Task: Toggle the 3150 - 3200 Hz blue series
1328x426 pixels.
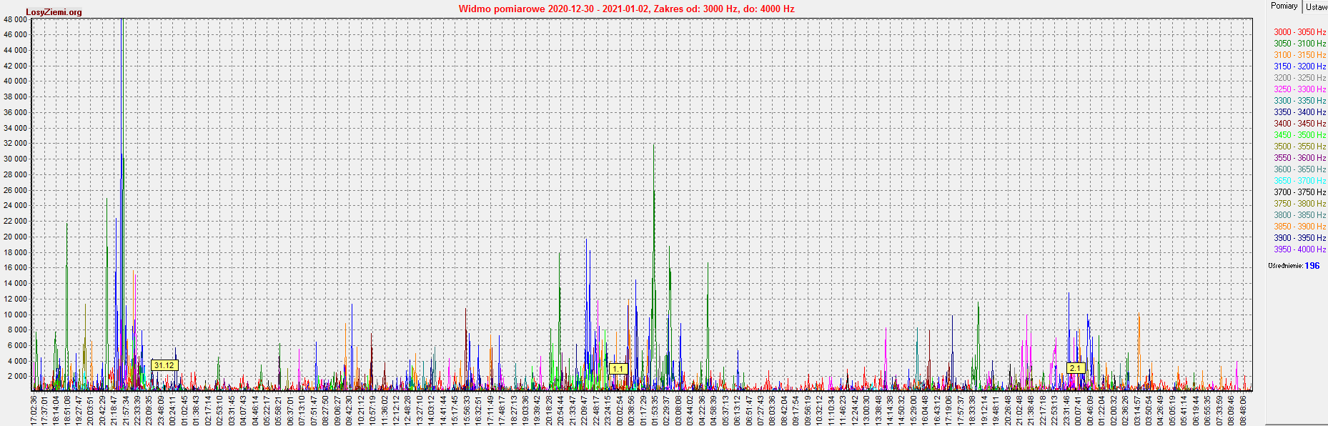Action: click(x=1299, y=66)
